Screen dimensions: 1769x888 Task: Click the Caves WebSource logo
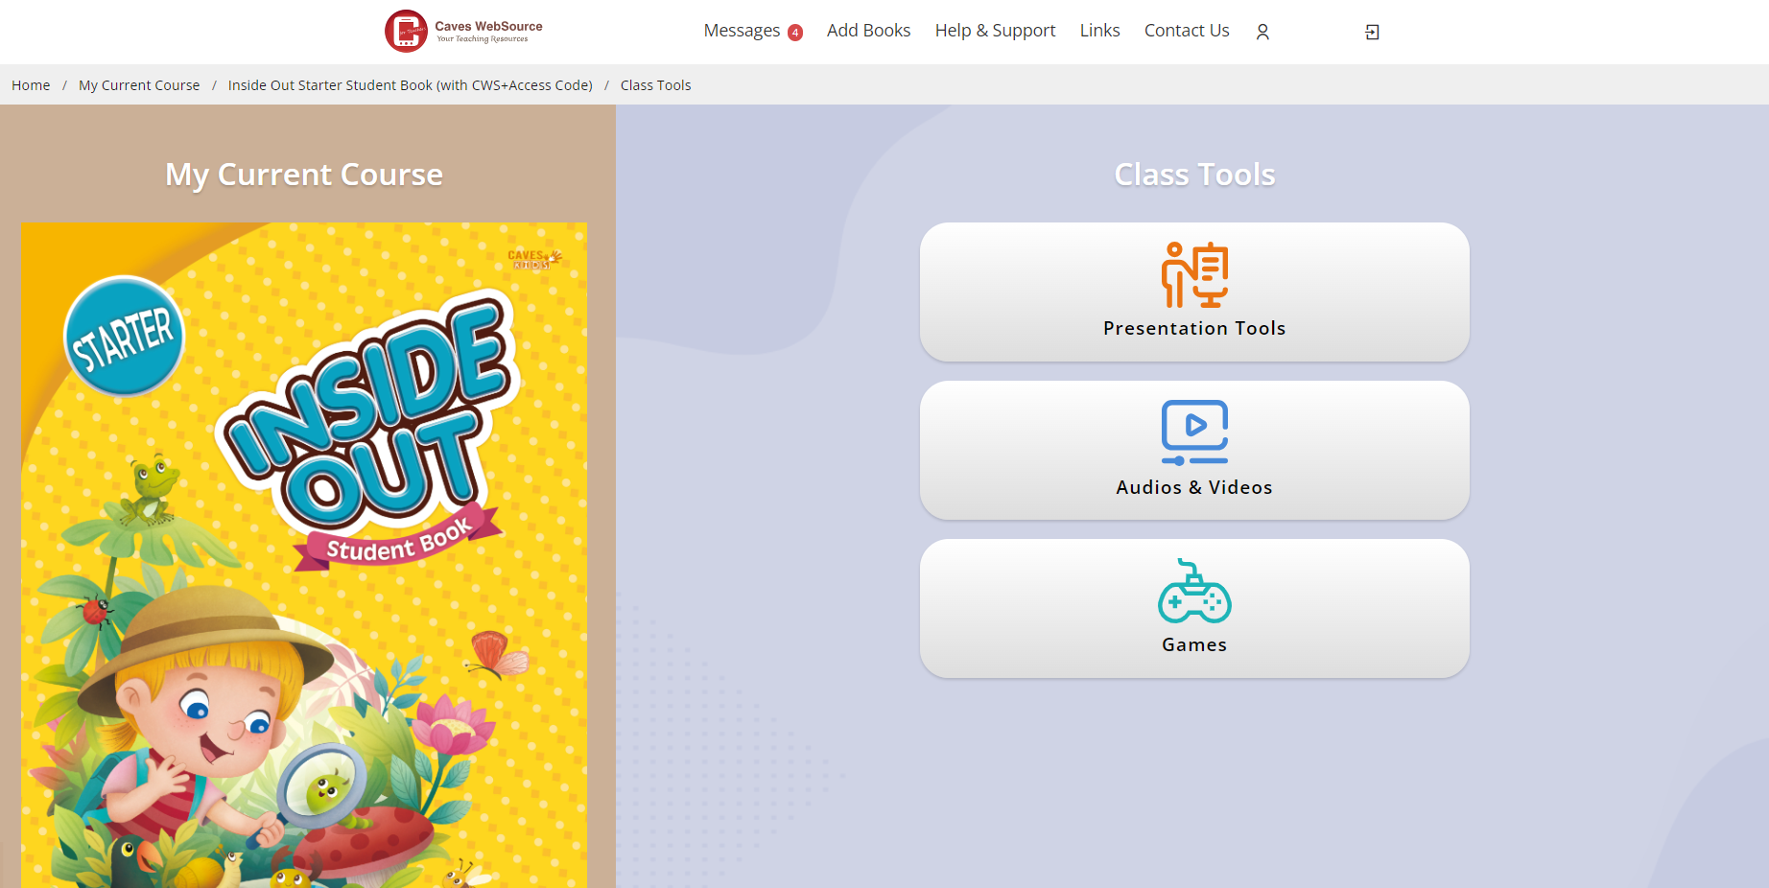tap(464, 32)
